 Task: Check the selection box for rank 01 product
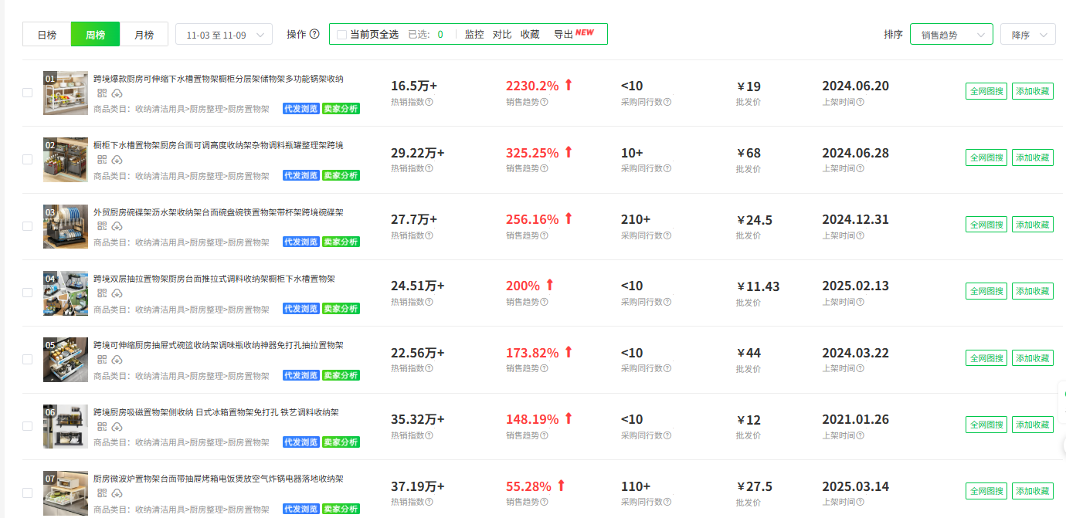pyautogui.click(x=27, y=92)
